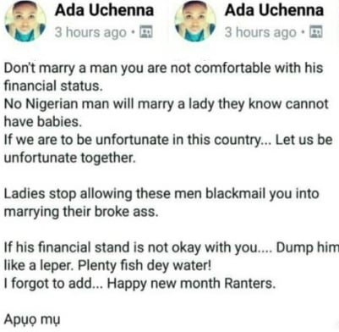The image size is (339, 332).
Task: Open the right Ada Uchenna profile picture
Action: 195,21
